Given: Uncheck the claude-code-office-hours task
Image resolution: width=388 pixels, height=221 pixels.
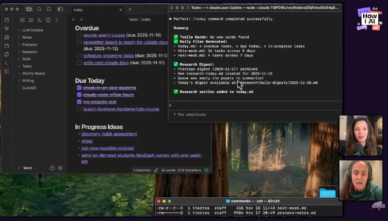Looking at the screenshot, I should [x=79, y=95].
